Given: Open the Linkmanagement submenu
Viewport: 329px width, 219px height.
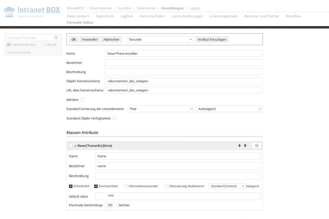Looking at the screenshot, I should (224, 16).
